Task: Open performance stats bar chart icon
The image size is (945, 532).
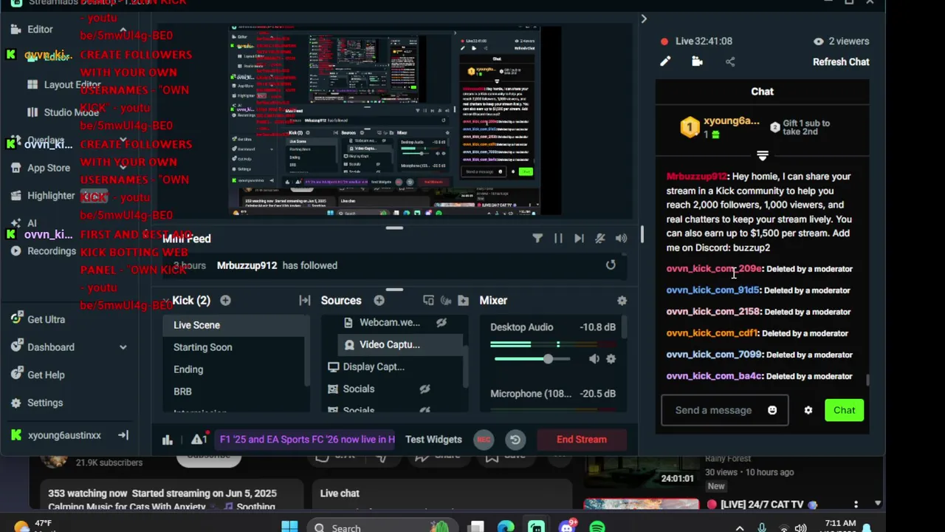Action: 168,440
